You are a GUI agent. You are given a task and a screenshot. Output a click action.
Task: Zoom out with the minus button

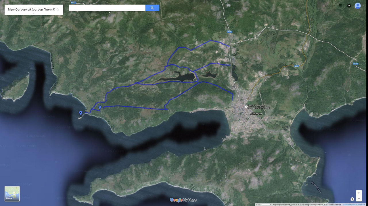[359, 199]
